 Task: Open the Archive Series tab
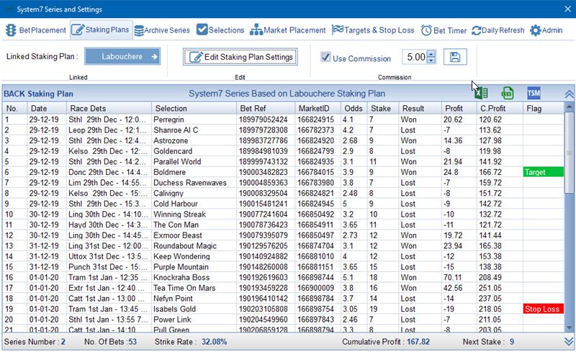pos(162,30)
